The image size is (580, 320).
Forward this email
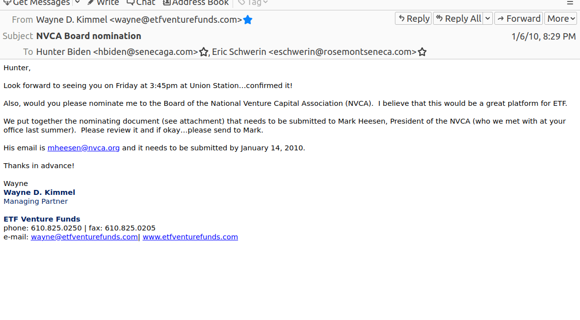519,18
